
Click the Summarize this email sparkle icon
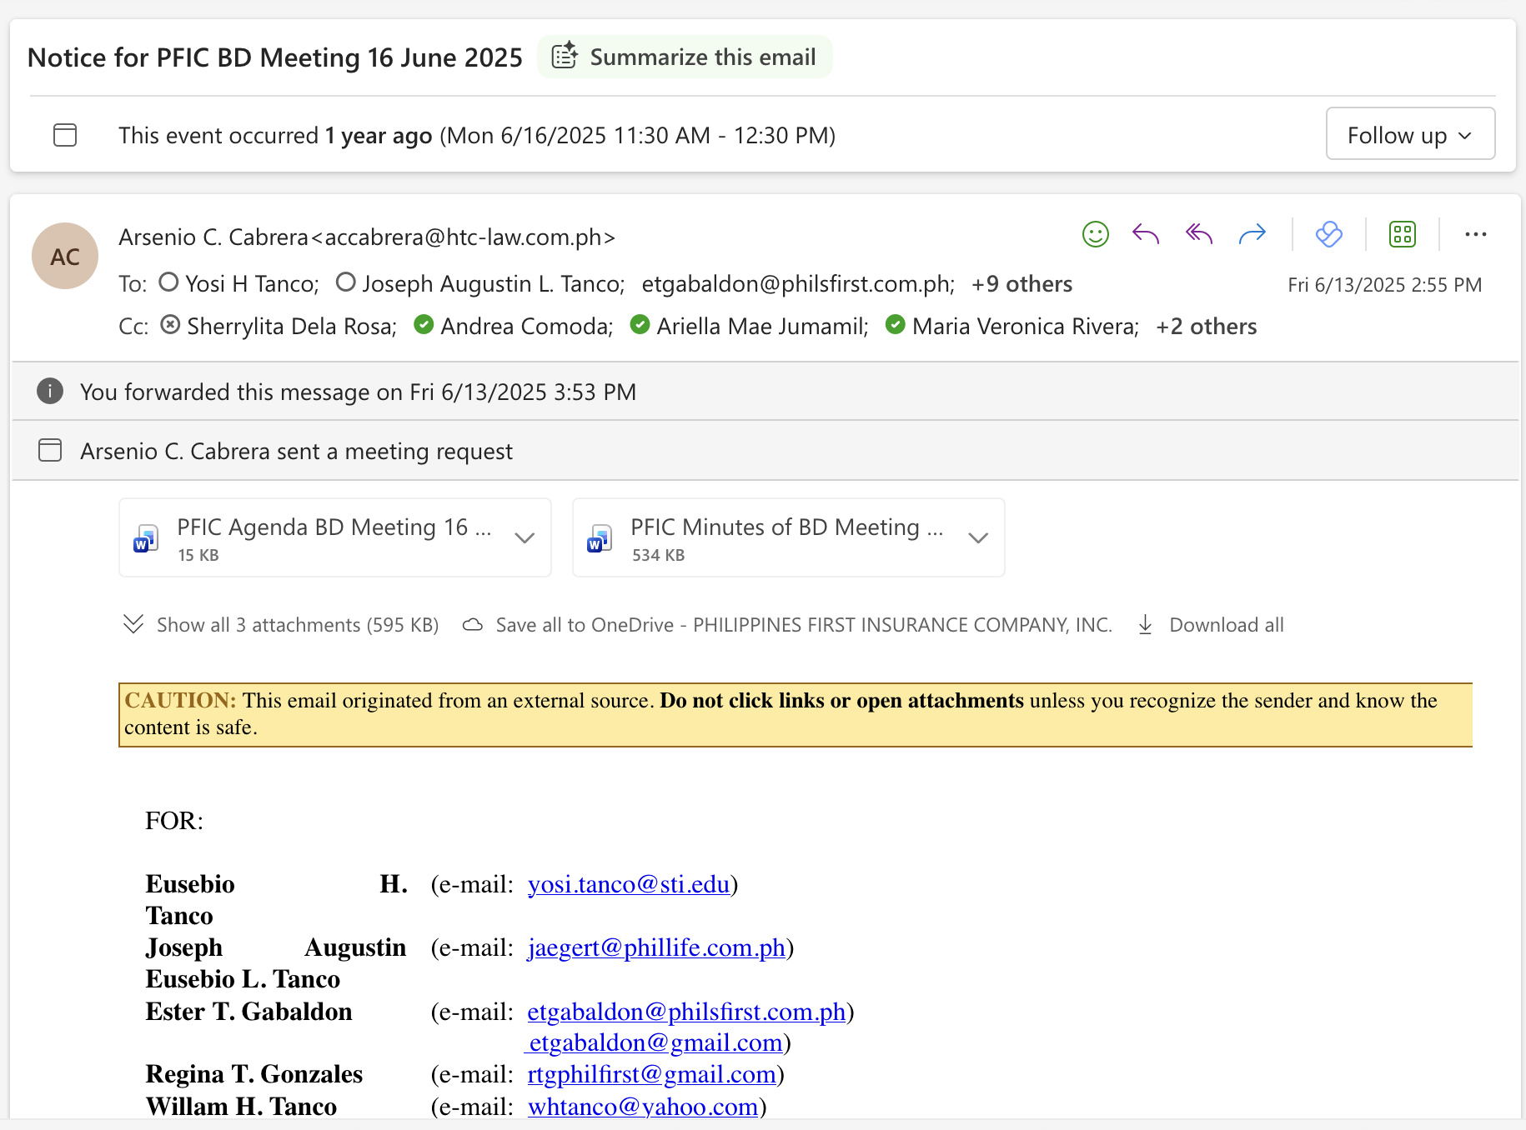565,56
